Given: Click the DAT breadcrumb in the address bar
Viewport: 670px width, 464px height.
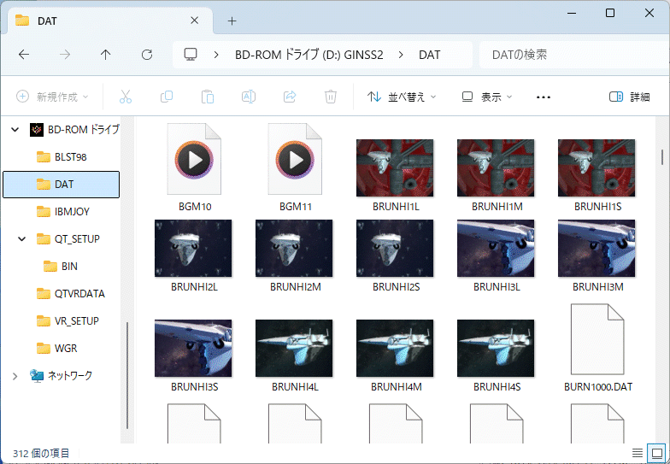Looking at the screenshot, I should tap(429, 55).
